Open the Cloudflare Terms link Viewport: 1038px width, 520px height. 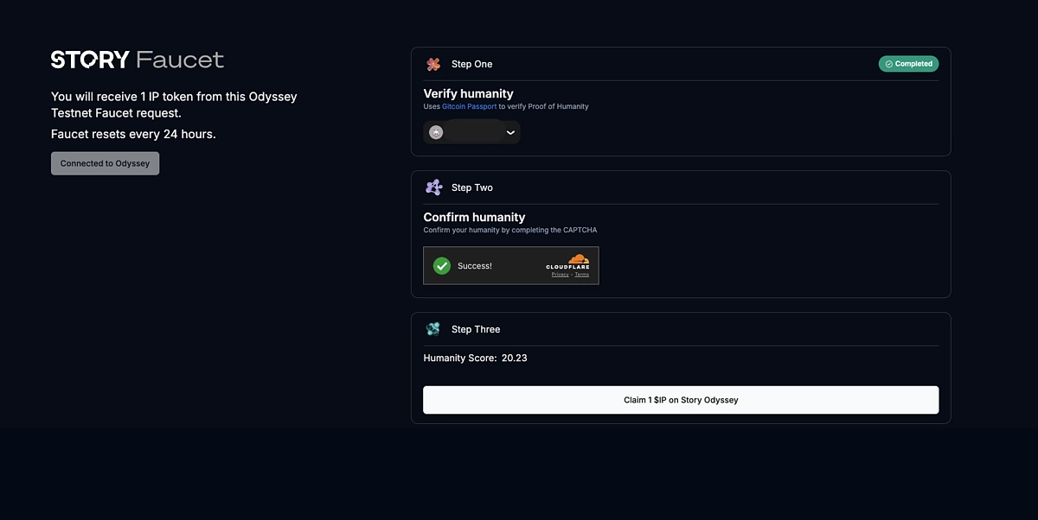[582, 275]
